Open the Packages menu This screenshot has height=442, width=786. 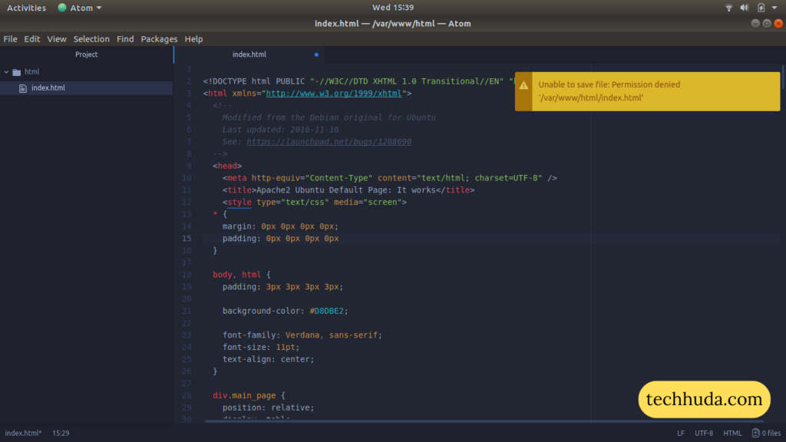click(159, 38)
